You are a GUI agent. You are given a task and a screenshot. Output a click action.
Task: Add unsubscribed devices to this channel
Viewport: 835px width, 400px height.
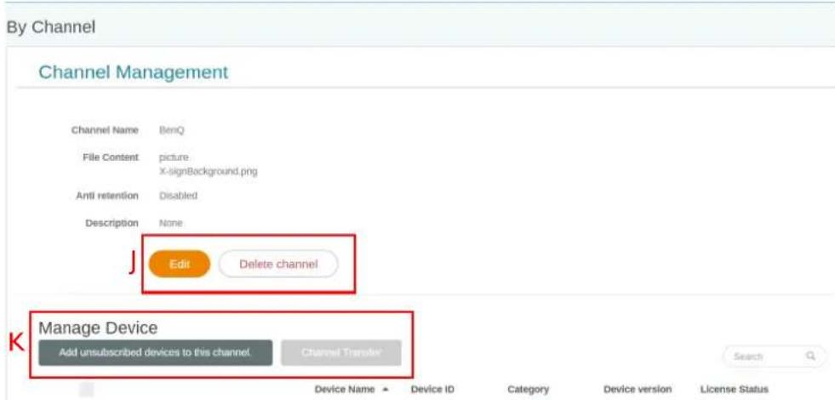[x=156, y=352]
